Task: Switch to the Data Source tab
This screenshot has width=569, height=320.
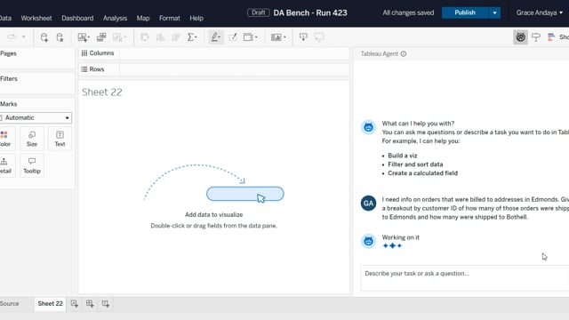Action: click(x=10, y=304)
